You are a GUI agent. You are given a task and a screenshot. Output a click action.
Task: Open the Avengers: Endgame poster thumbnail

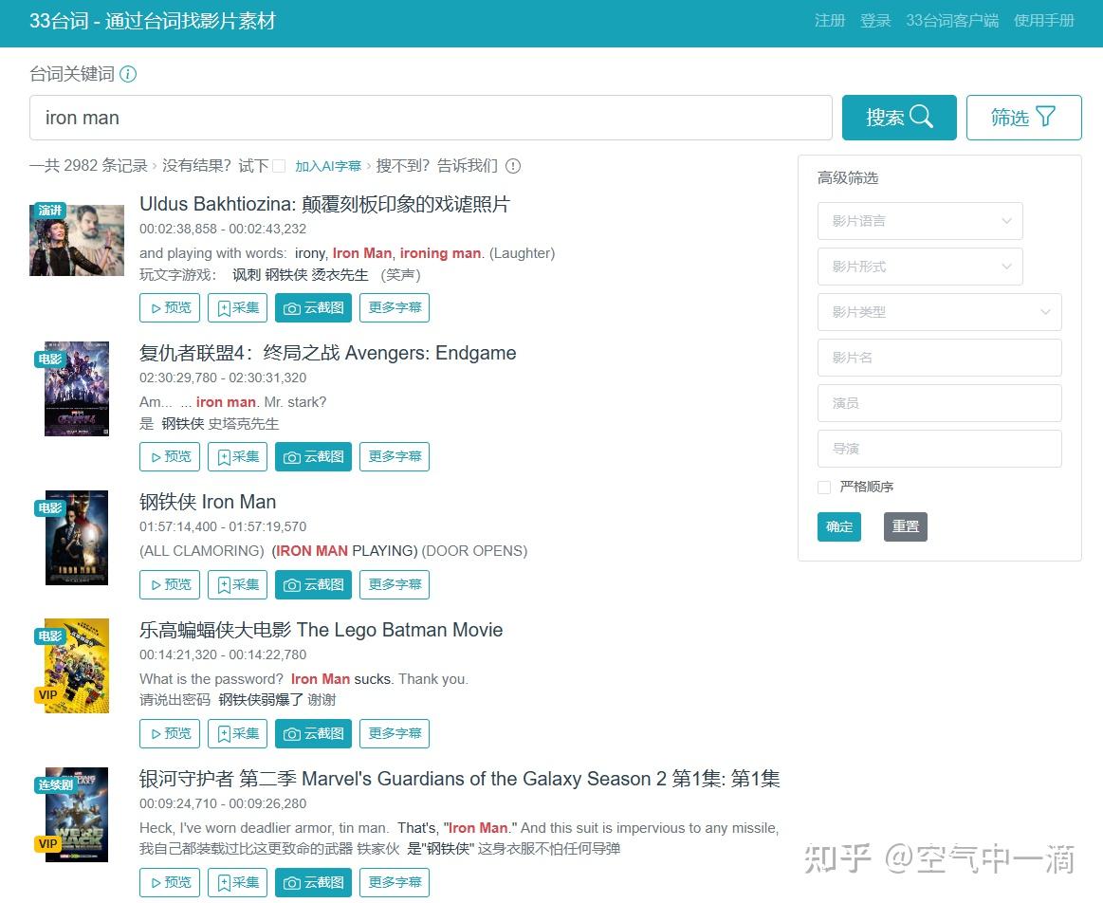coord(77,389)
